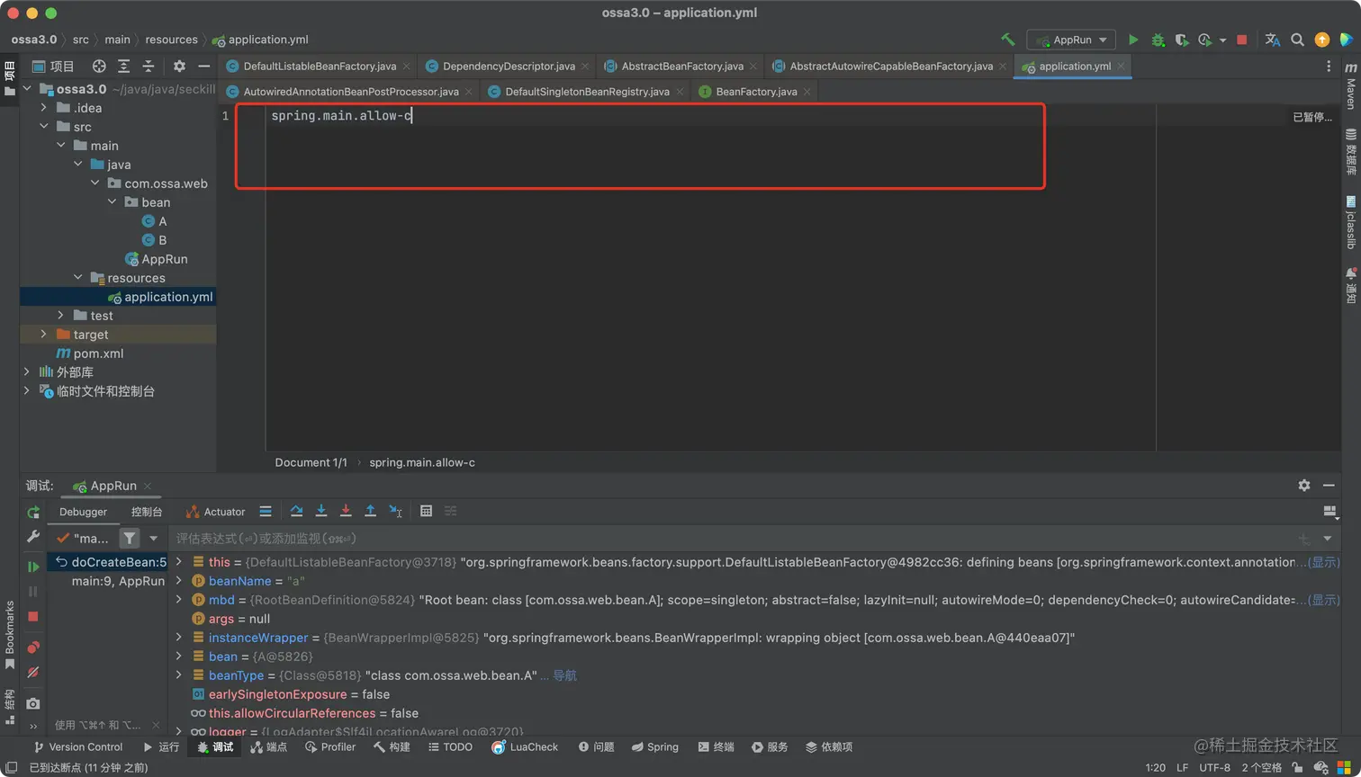
Task: Switch to AbstractAutowireCapableBeanFactory.java tab
Action: pyautogui.click(x=891, y=66)
